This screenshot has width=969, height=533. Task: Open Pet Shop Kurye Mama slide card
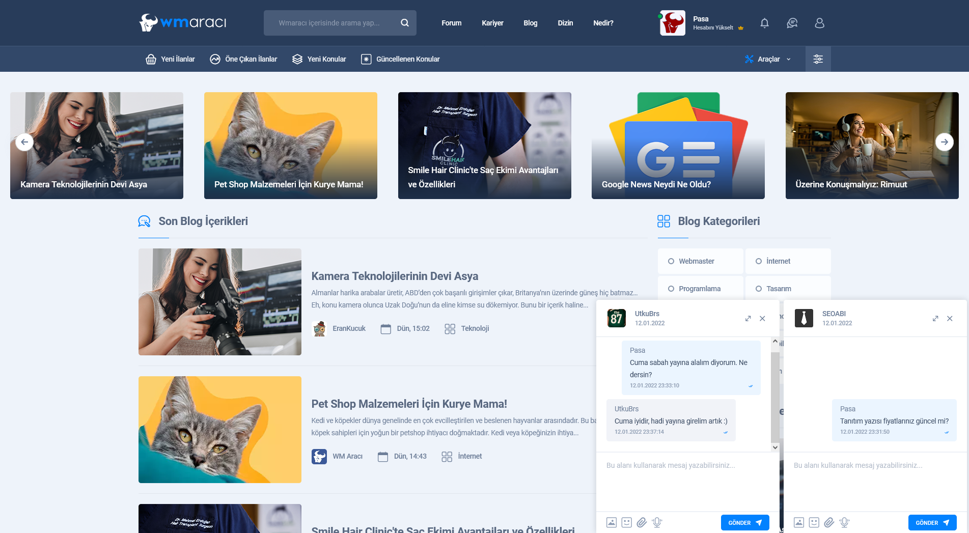point(291,146)
